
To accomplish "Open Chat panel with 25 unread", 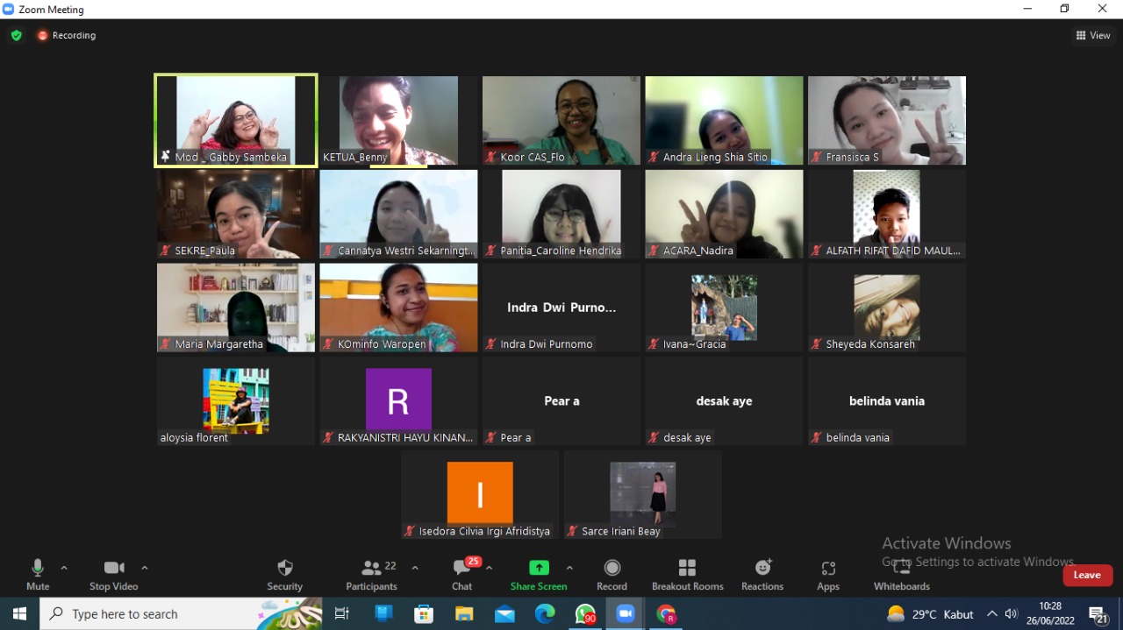I will click(462, 575).
